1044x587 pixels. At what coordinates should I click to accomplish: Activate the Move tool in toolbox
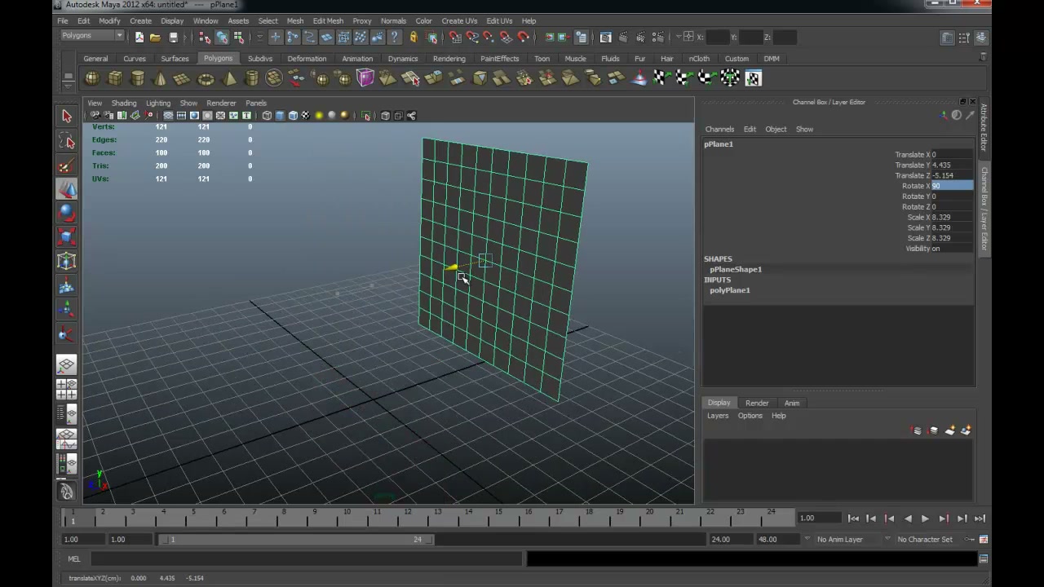pos(67,189)
